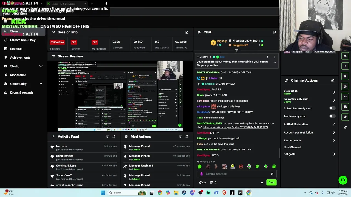
Task: Insert the yellow smiley emote
Action: [233, 166]
